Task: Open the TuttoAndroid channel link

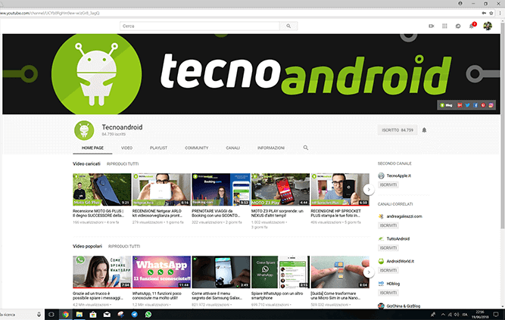Action: (x=398, y=239)
